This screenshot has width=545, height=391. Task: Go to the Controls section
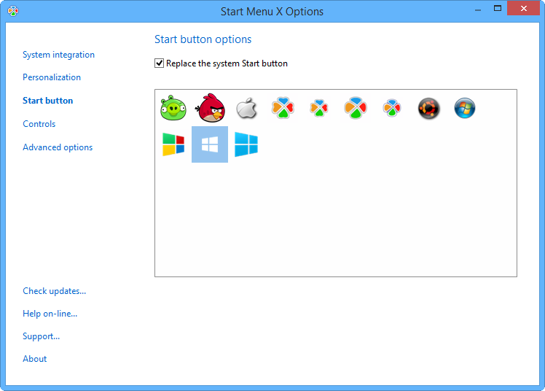click(39, 124)
